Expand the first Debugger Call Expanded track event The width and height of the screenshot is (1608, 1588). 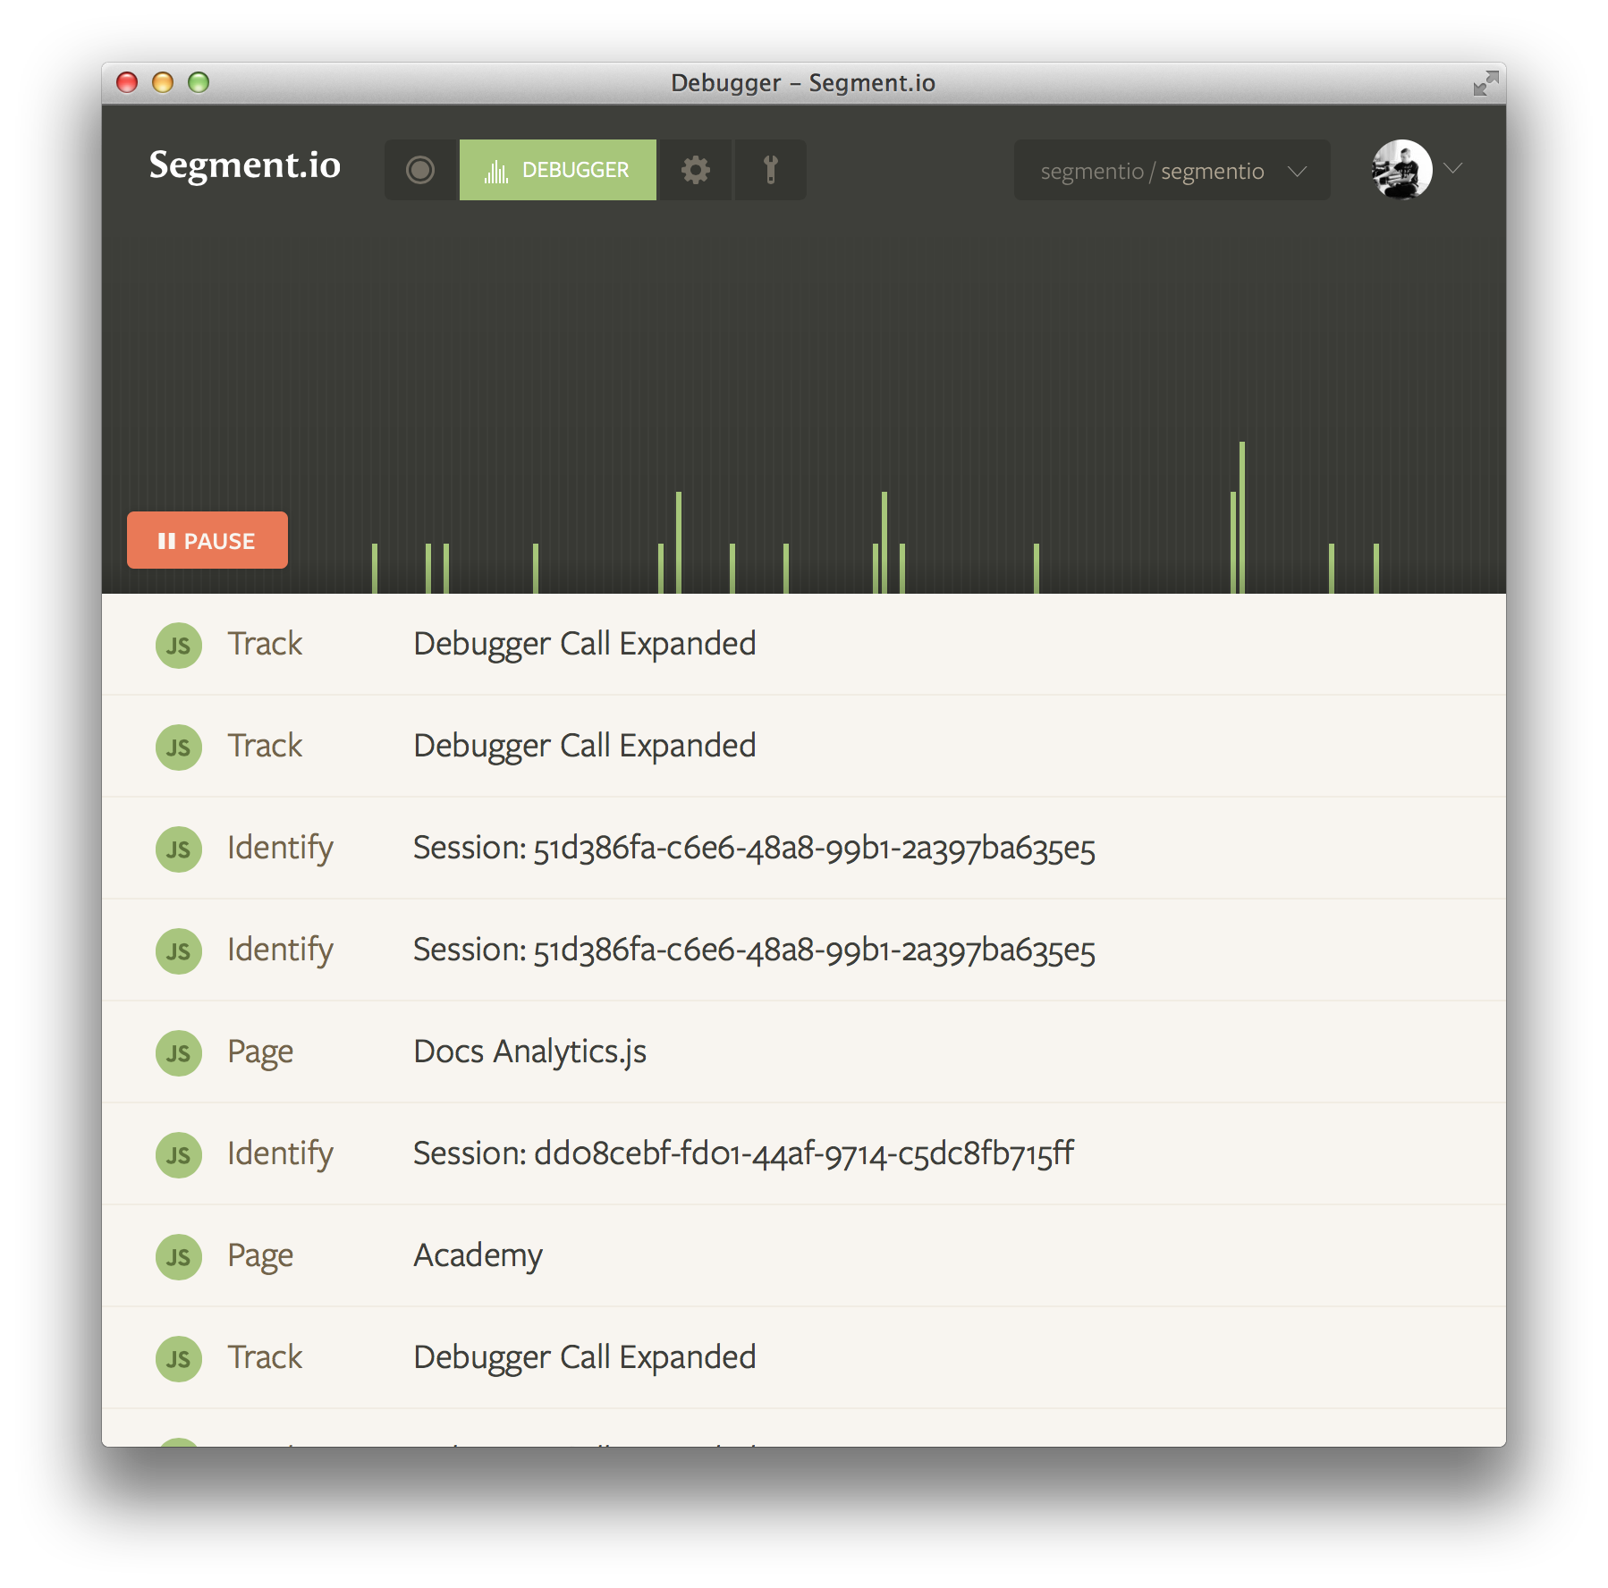coord(804,644)
